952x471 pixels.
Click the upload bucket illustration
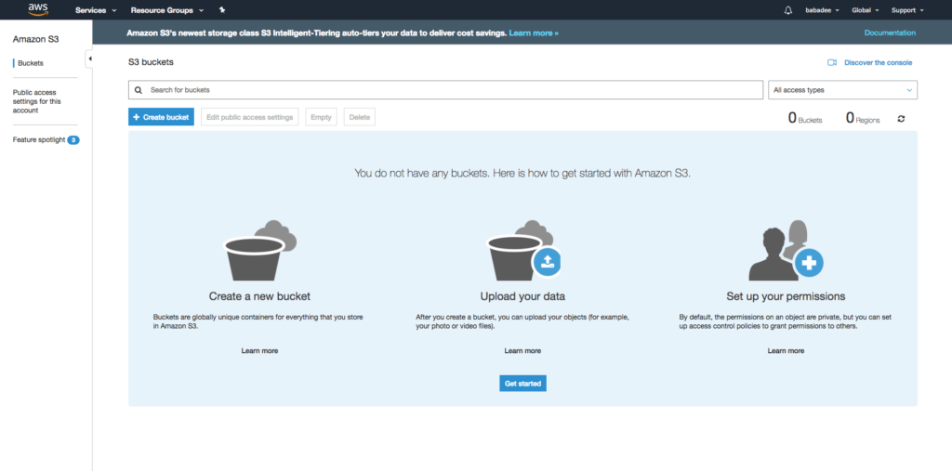tap(523, 250)
